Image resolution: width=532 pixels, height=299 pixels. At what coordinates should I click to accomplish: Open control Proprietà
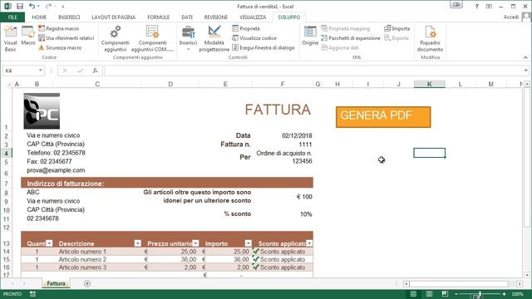pos(246,28)
